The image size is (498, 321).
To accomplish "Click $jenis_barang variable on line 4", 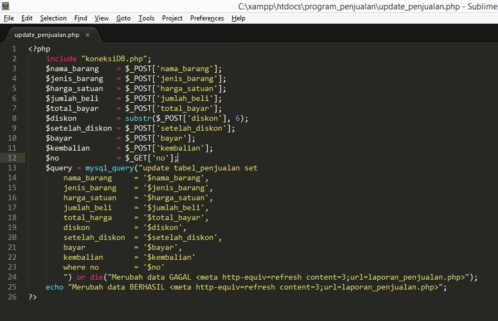I will (x=74, y=79).
